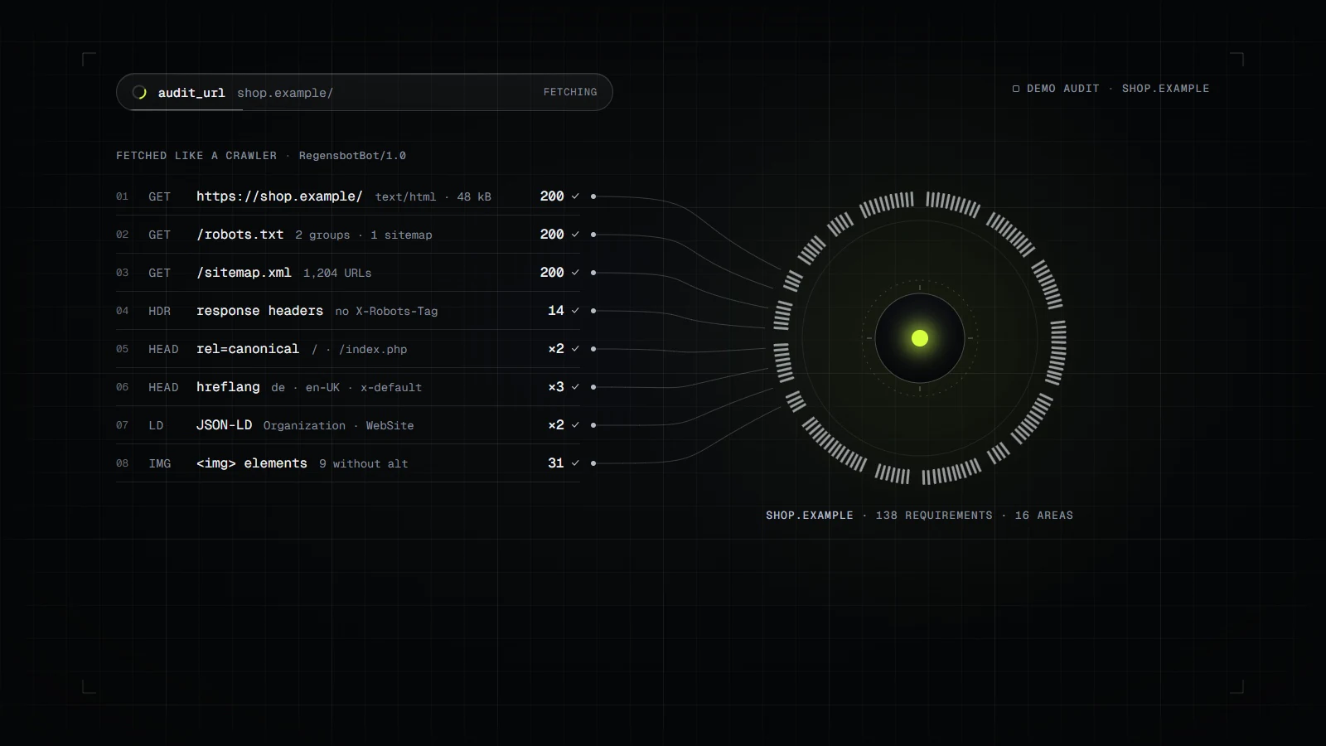Click the connector dot of the JSON-LD row

coord(593,425)
